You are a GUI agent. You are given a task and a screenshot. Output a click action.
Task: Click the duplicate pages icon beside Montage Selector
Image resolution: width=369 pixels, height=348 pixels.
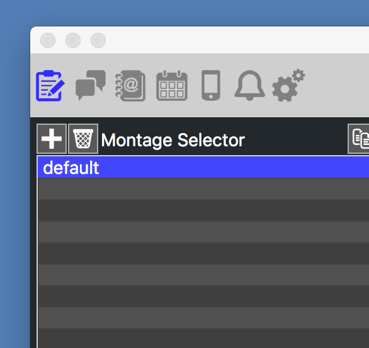pos(358,139)
